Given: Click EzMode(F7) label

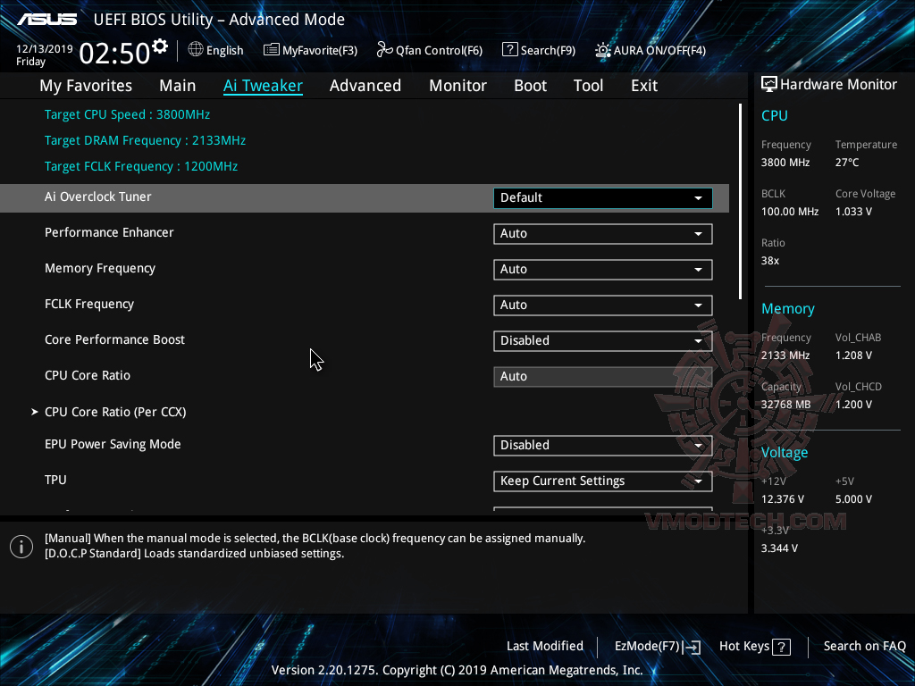Looking at the screenshot, I should pyautogui.click(x=647, y=646).
